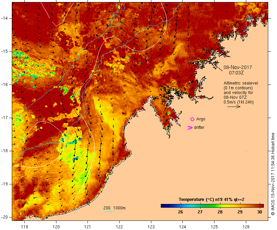Viewport: 277px width, 230px height.
Task: Click the 29 label on temperature scale
Action: coord(240,212)
